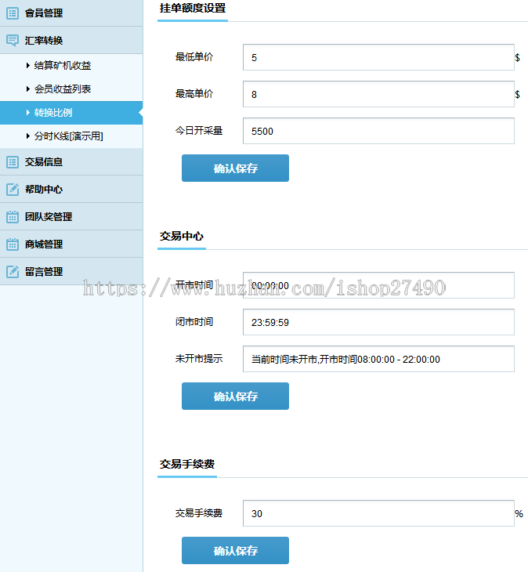The image size is (528, 572).
Task: Click the $ sign after 最高单价 field
Action: (x=518, y=95)
